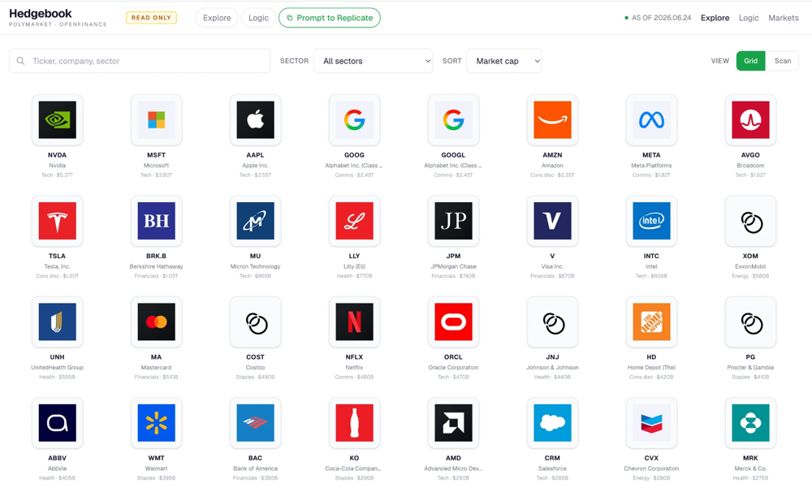Open the ABBV AbbVie logo tile

[57, 423]
